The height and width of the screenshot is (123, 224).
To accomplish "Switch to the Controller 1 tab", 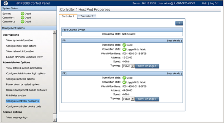I will tap(68, 16).
